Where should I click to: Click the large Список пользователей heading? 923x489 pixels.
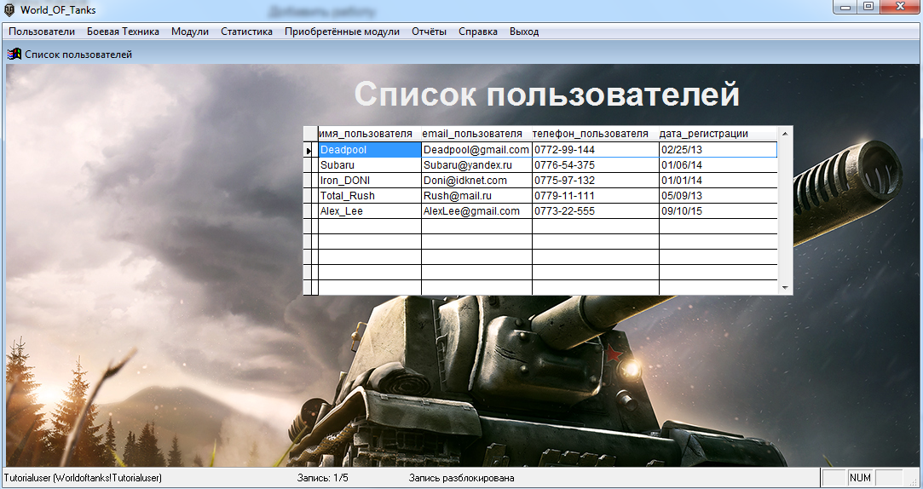pos(547,94)
